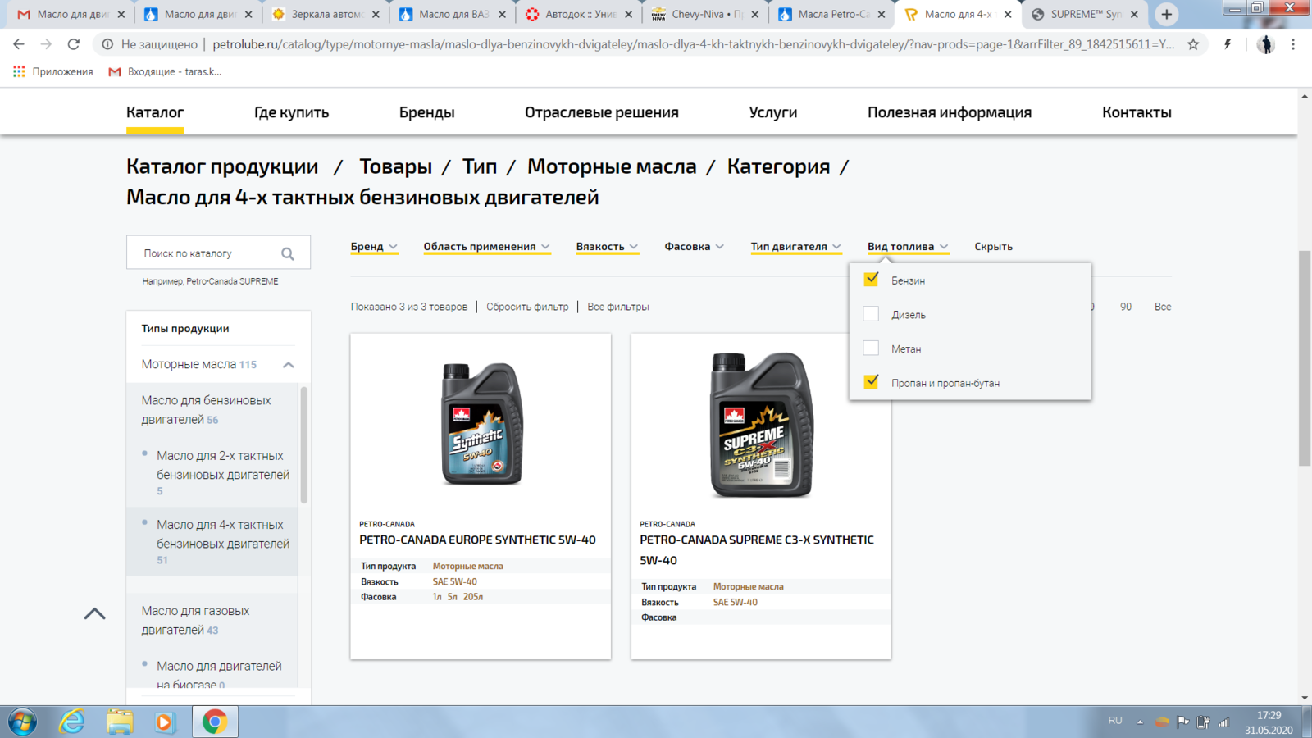Uncheck the Бензин fuel checkbox
The width and height of the screenshot is (1312, 738).
(871, 280)
